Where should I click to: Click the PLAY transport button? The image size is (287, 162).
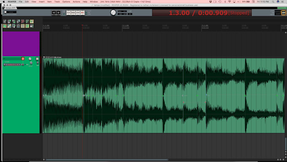click(68, 13)
